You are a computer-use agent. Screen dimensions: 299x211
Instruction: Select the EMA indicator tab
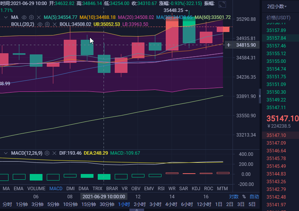(x=19, y=189)
